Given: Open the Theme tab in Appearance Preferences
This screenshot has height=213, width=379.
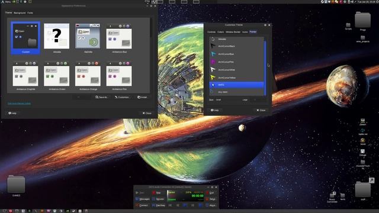Looking at the screenshot, I should point(8,12).
